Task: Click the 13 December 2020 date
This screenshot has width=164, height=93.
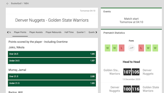Action: 131,79
